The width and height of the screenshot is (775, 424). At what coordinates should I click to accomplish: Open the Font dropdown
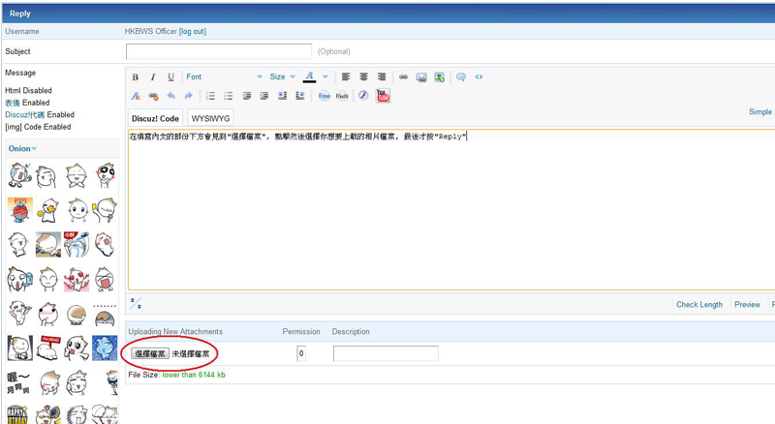[x=223, y=77]
